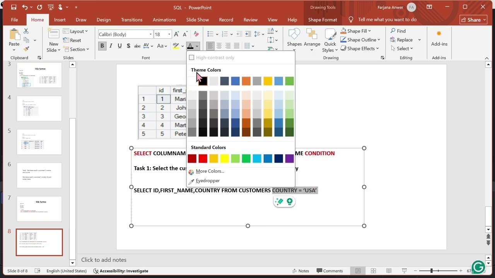Open Quick Styles gallery
Image resolution: width=495 pixels, height=278 pixels.
click(330, 40)
